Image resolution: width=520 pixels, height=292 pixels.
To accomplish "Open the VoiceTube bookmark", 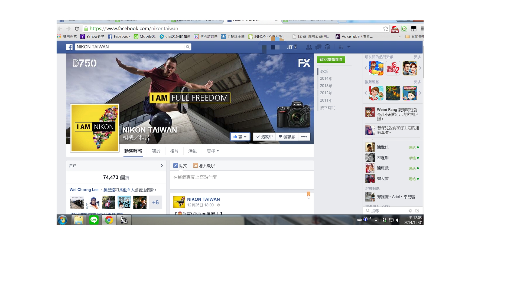I will [354, 36].
